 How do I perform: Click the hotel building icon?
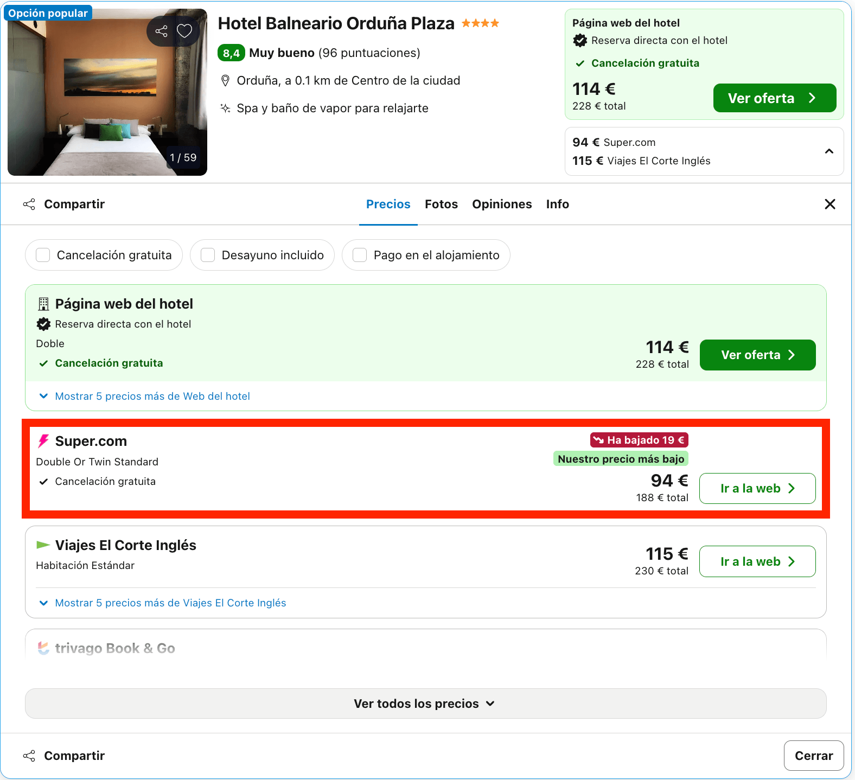pyautogui.click(x=43, y=304)
